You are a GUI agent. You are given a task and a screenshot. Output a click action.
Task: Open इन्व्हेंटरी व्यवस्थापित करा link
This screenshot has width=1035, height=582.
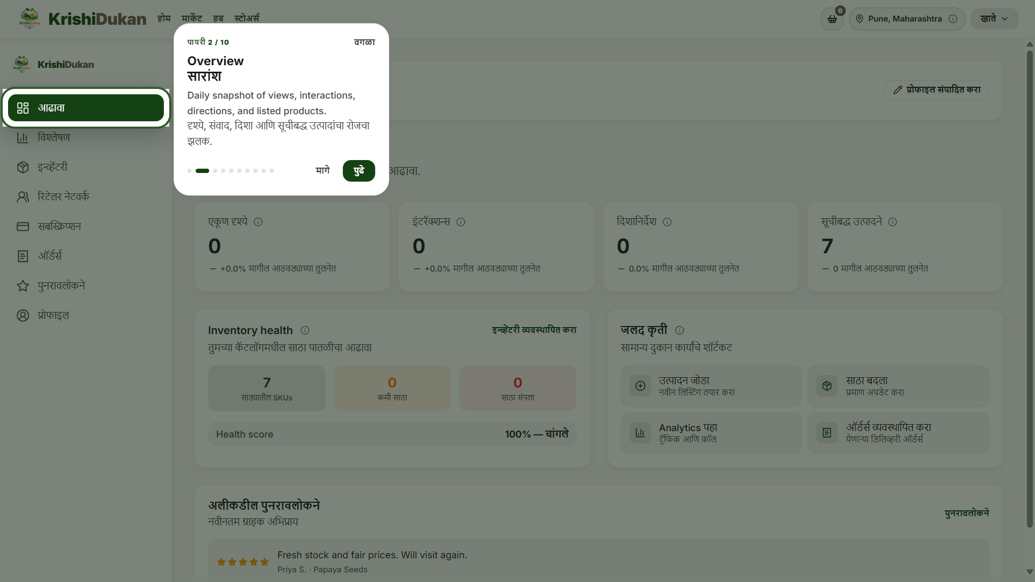534,330
